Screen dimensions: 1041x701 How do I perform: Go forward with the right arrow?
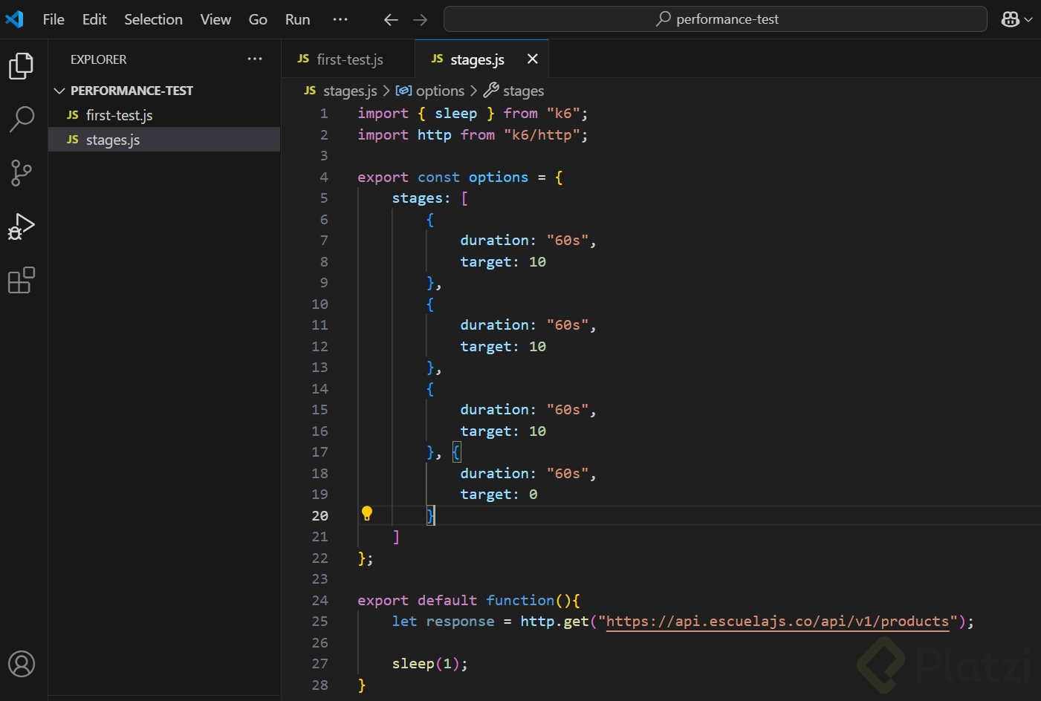click(421, 20)
